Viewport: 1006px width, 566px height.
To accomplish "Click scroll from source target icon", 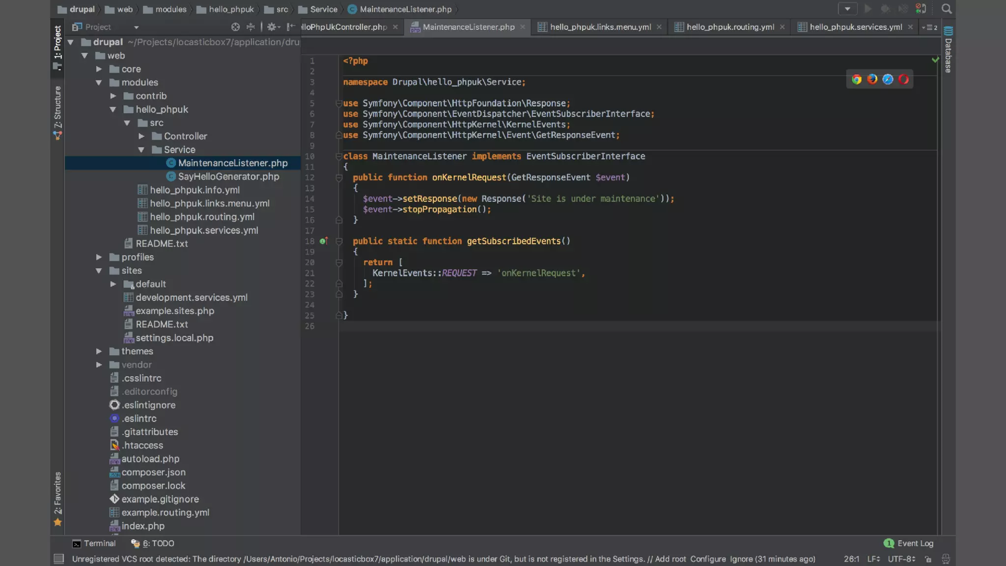I will pyautogui.click(x=236, y=27).
